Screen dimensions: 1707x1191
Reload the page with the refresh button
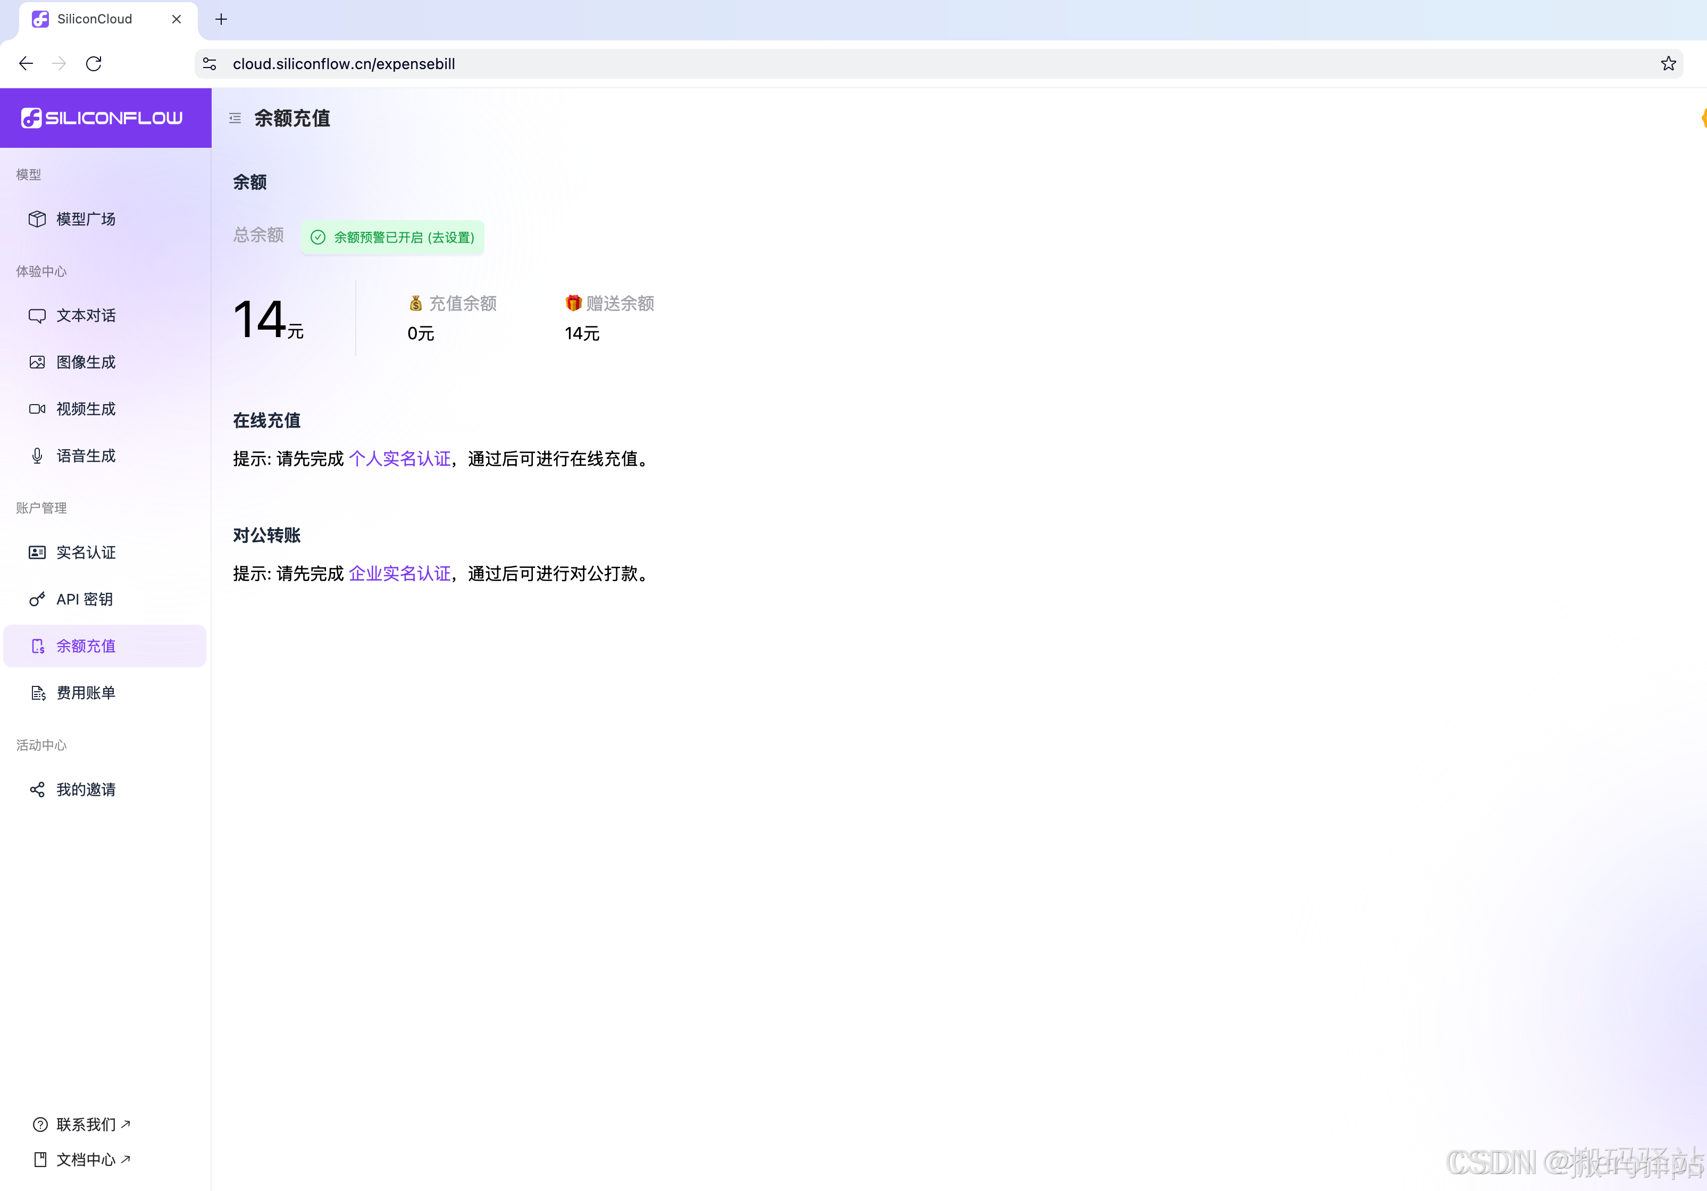(94, 64)
